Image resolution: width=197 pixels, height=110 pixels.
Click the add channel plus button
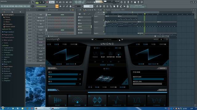point(41,65)
